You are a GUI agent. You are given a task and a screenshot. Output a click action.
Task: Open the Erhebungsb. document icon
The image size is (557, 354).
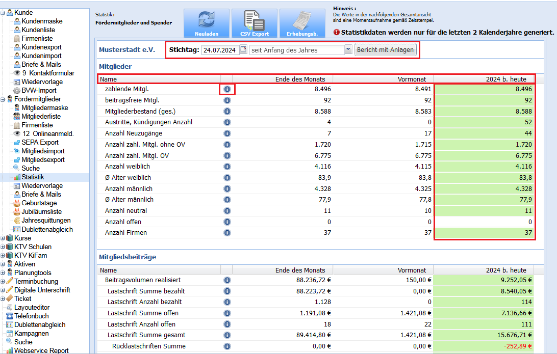click(302, 23)
